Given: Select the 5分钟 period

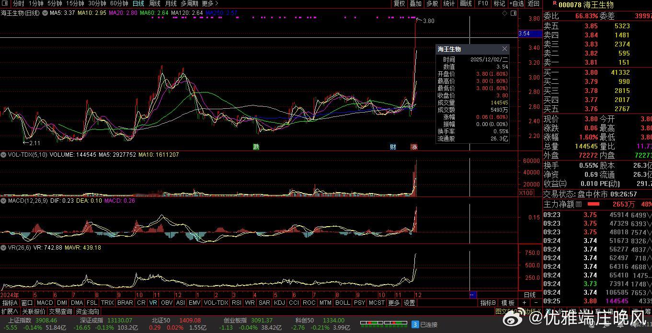Looking at the screenshot, I should tap(54, 3).
